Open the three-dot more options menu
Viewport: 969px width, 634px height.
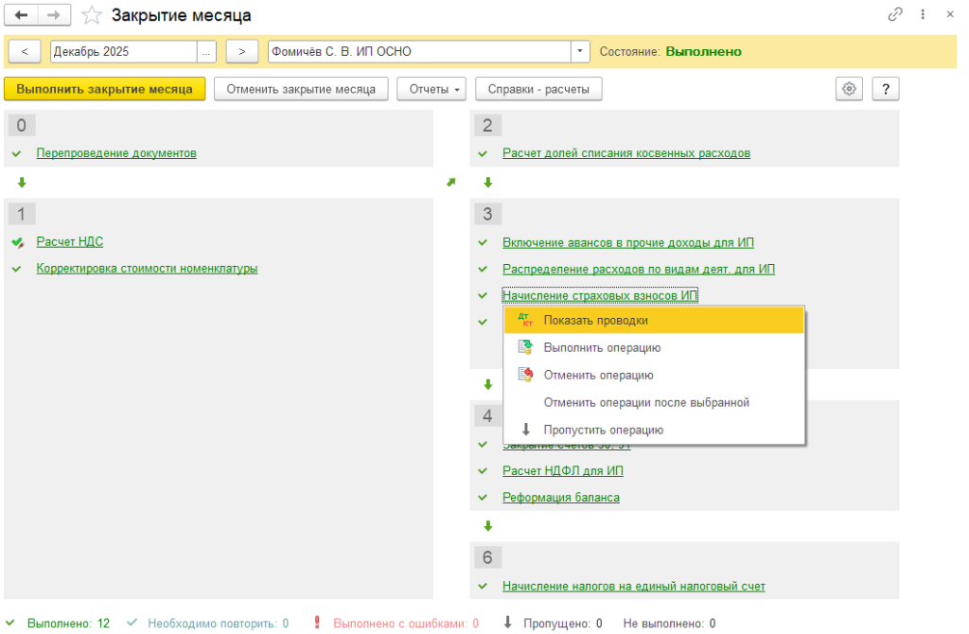click(x=923, y=15)
